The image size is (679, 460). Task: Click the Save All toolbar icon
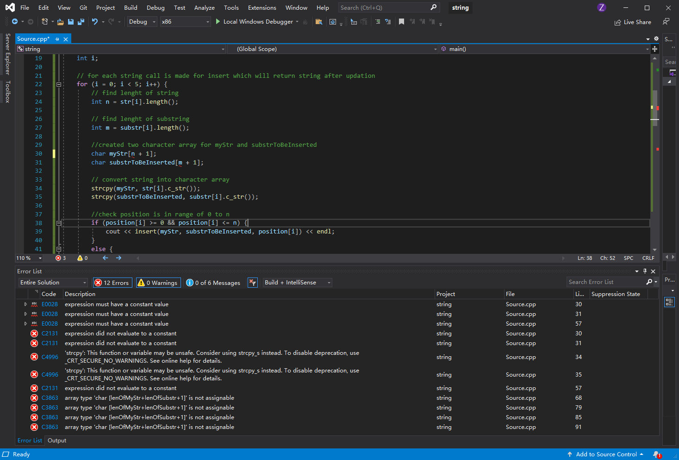click(81, 22)
